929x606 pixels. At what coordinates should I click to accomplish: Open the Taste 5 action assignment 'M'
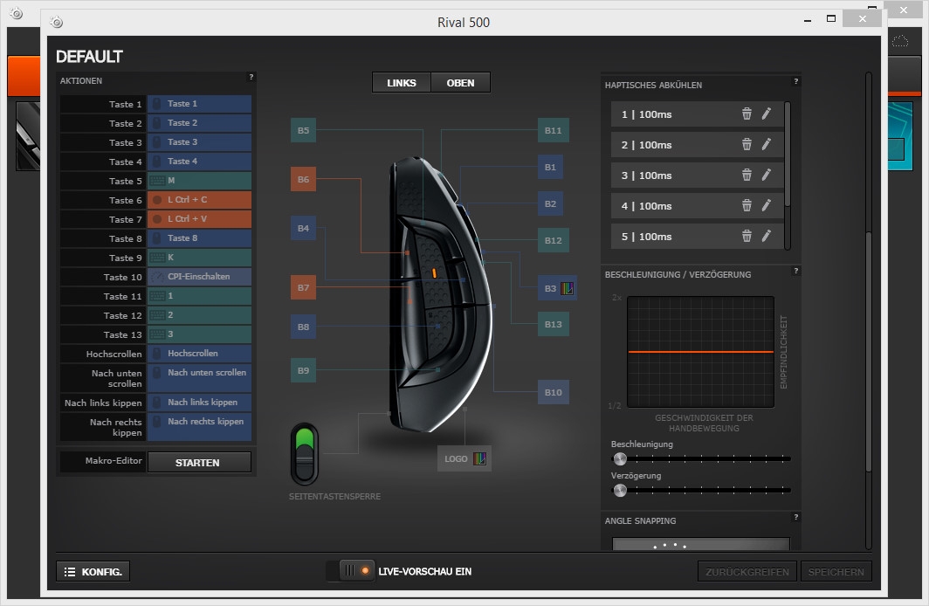(x=199, y=181)
